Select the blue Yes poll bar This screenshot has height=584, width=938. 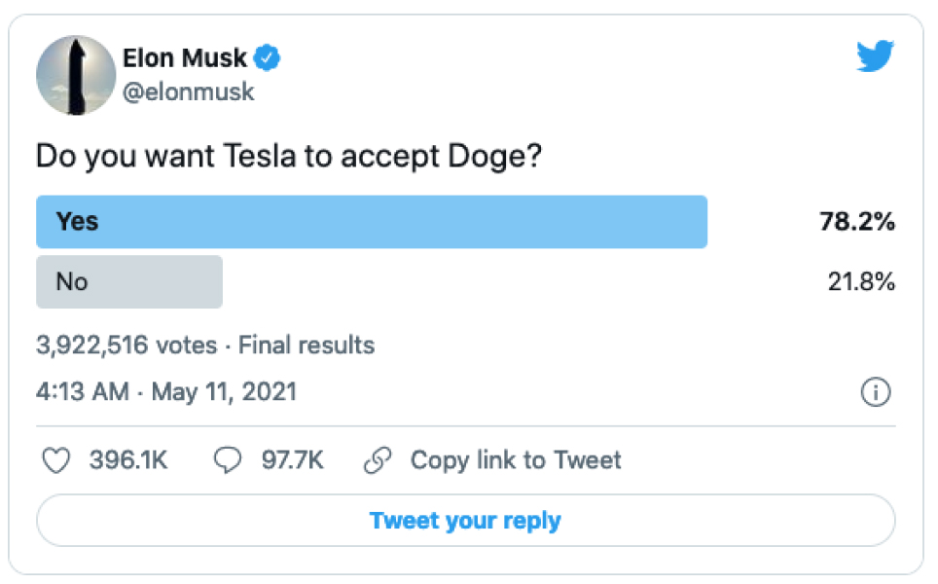[371, 222]
